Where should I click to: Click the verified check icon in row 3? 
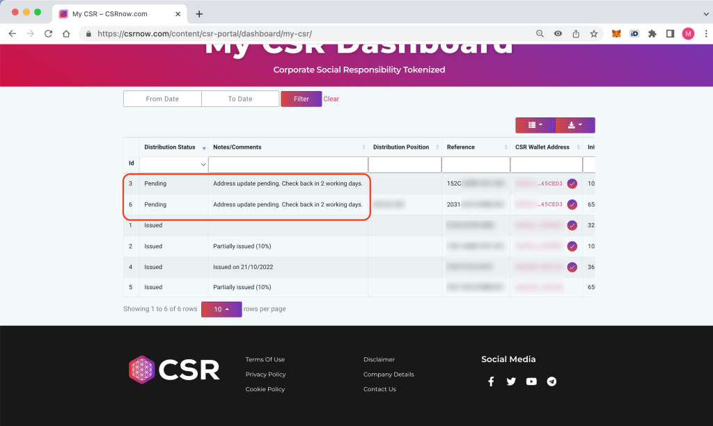(572, 183)
